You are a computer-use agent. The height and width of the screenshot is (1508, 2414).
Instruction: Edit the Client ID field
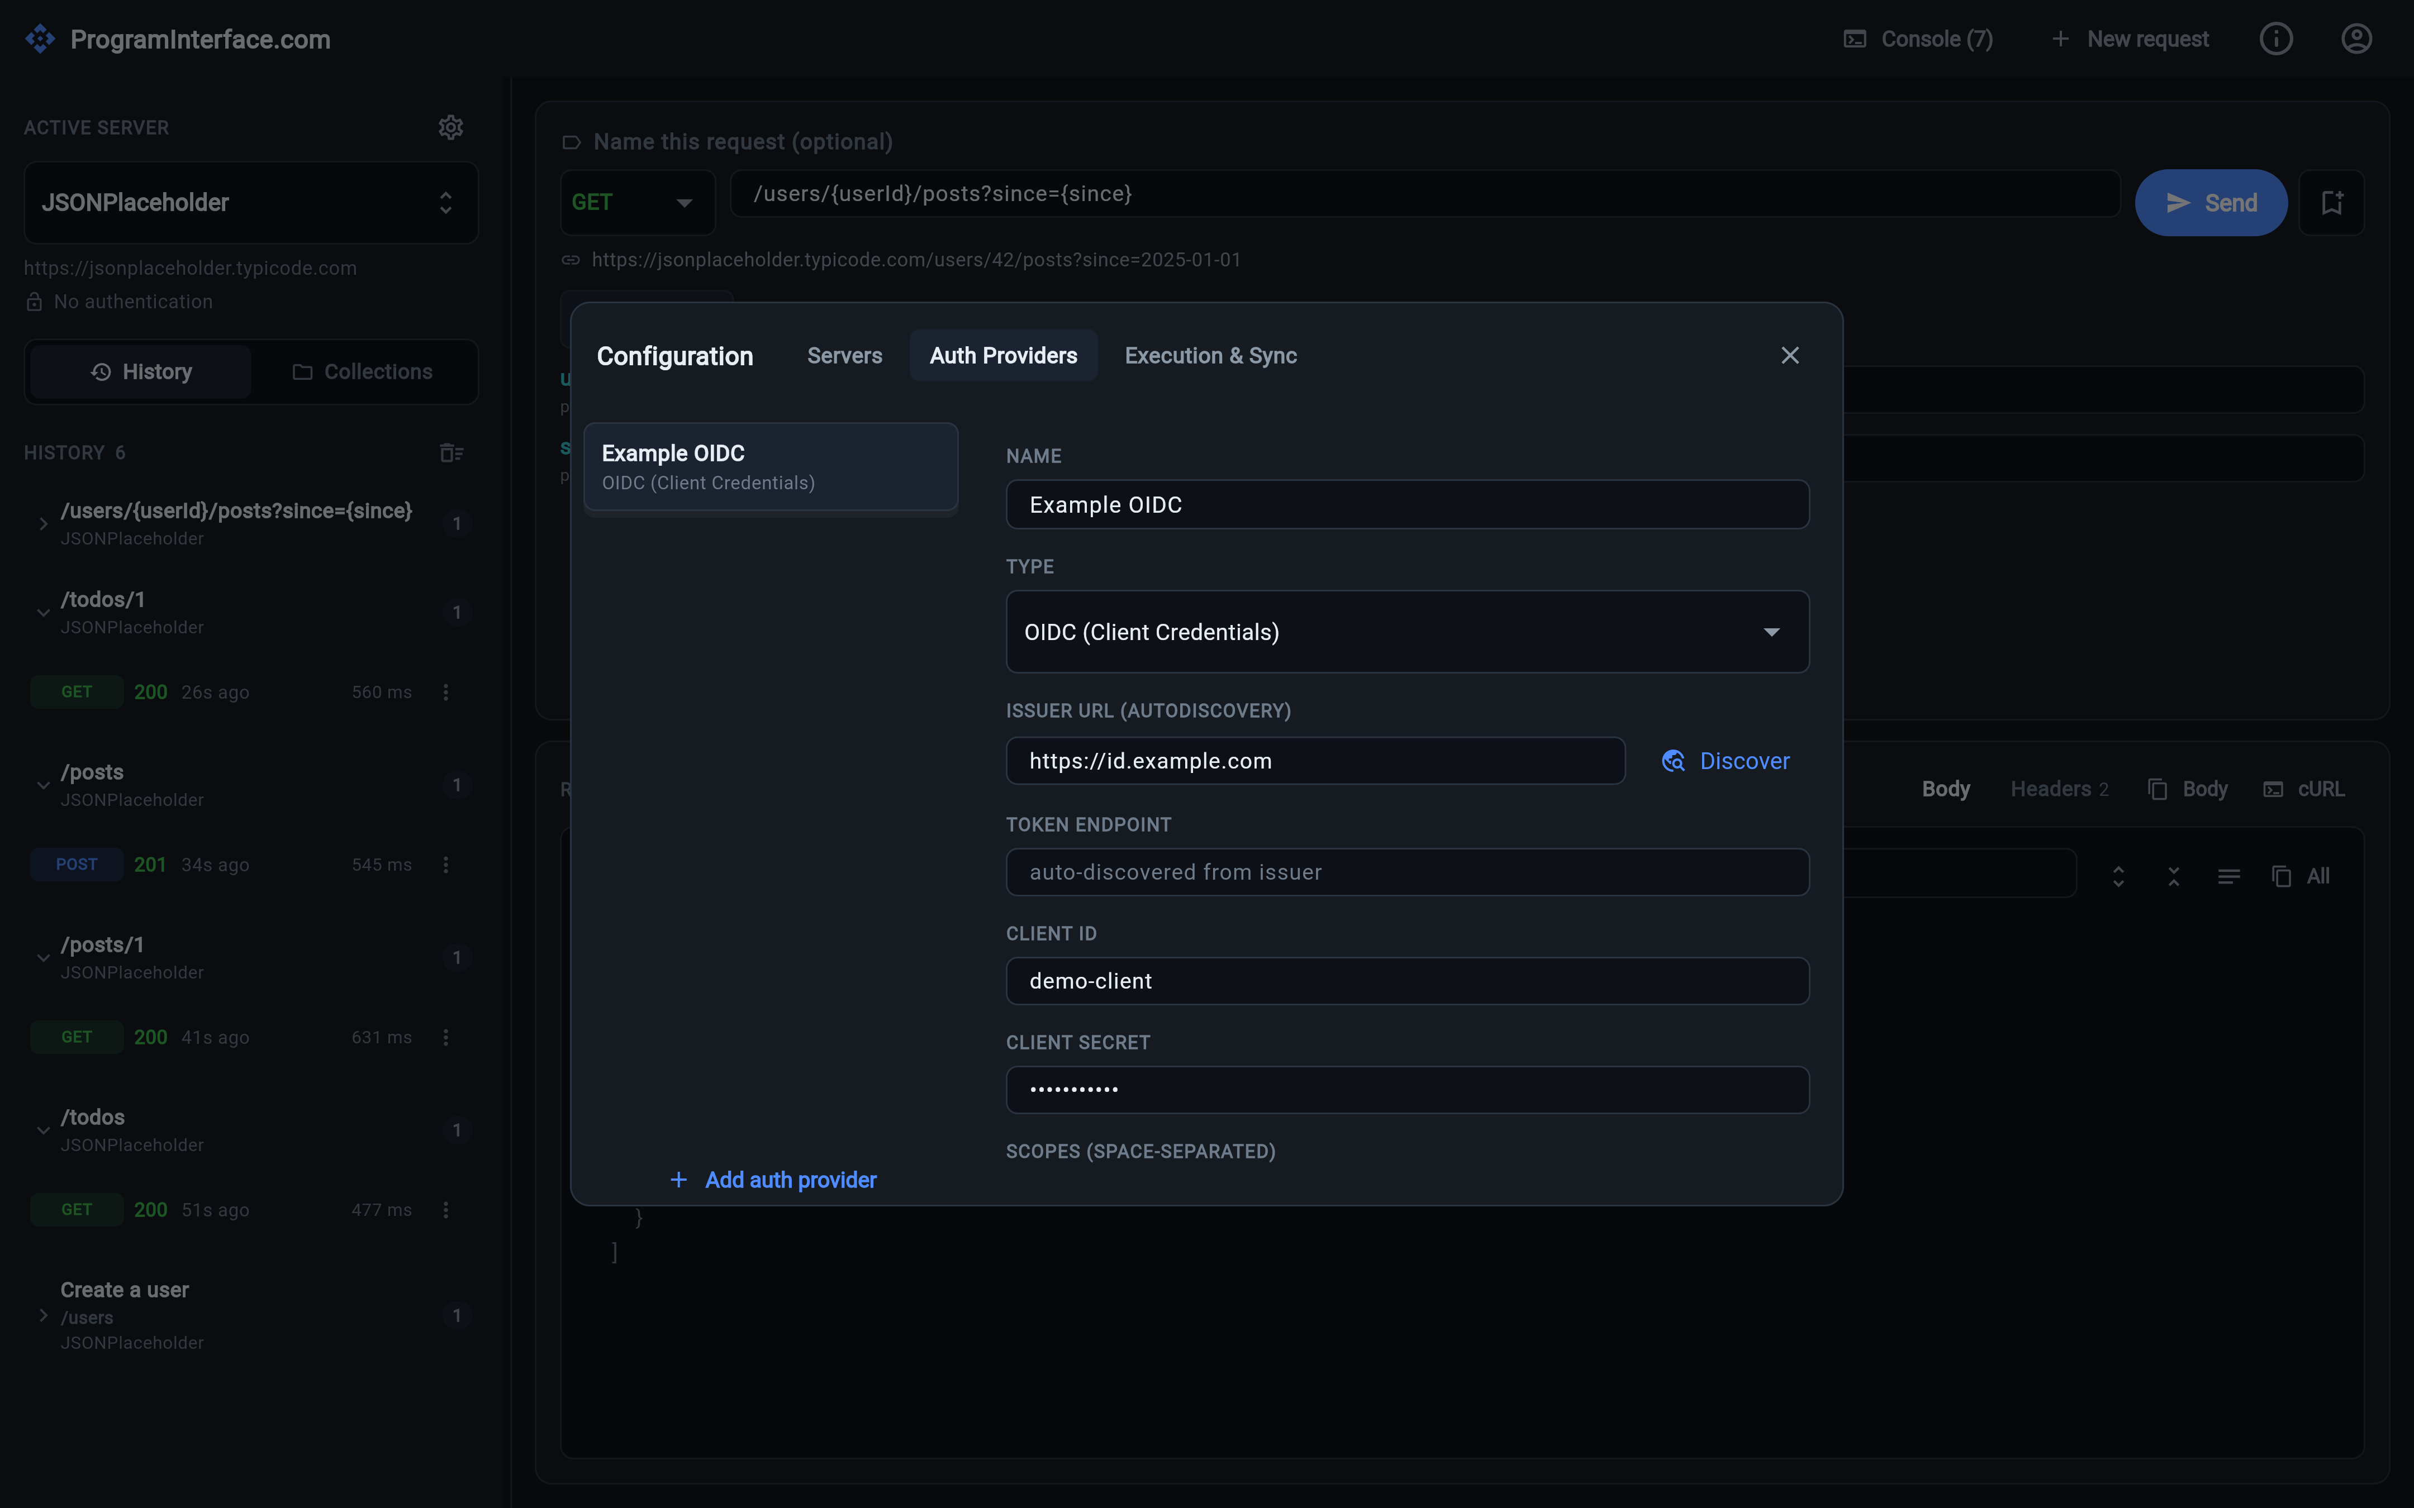[x=1406, y=981]
